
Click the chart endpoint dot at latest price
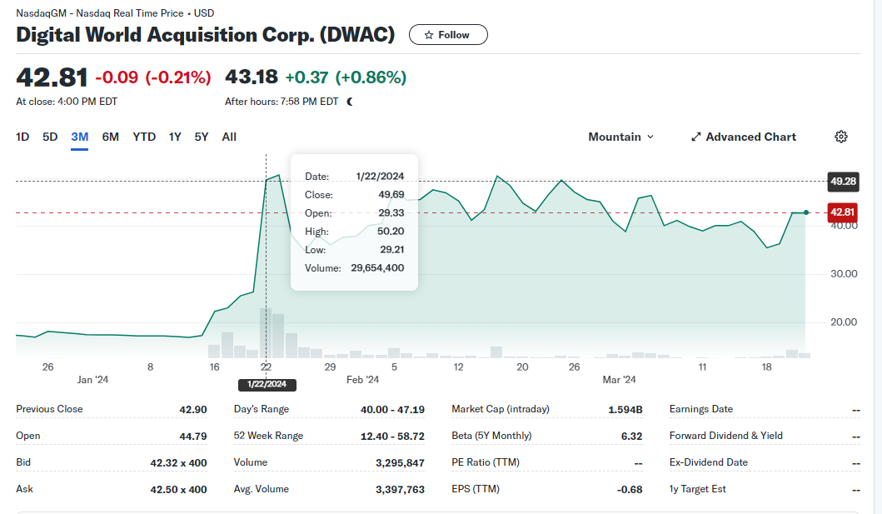point(806,212)
